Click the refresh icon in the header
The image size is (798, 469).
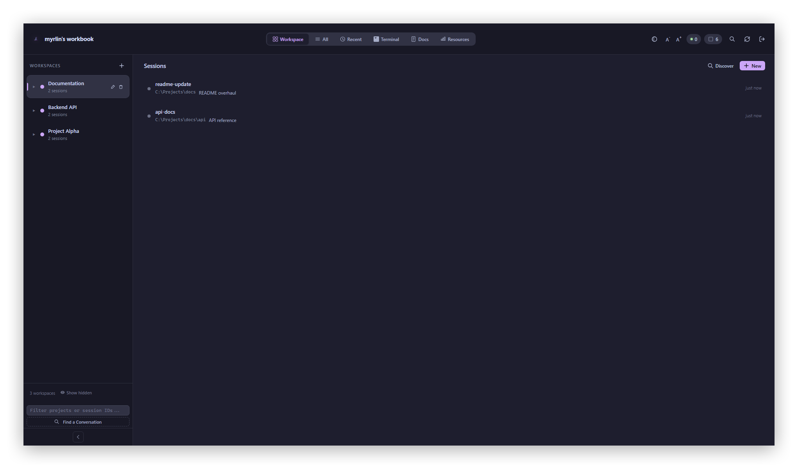tap(747, 39)
